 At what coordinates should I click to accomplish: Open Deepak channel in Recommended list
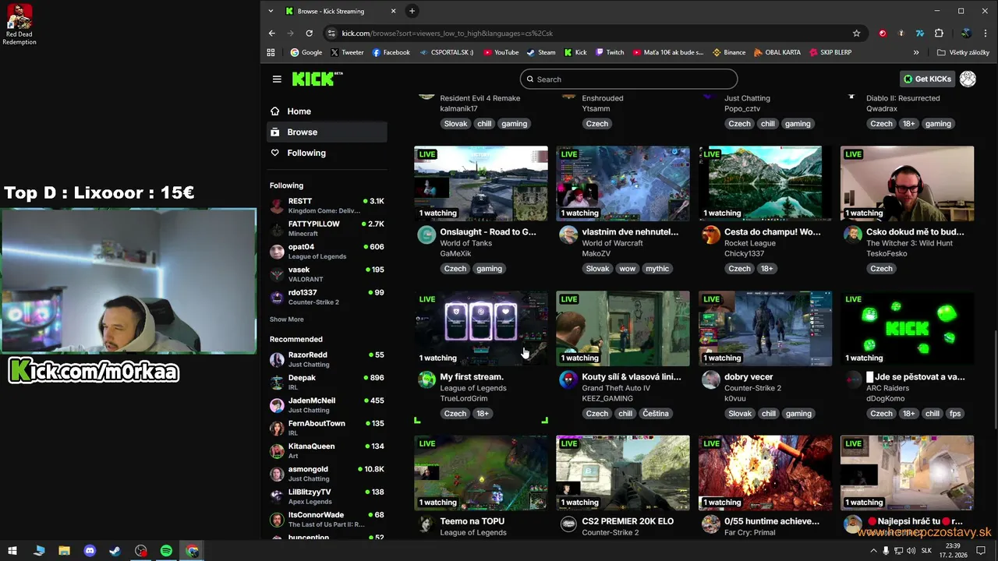click(x=327, y=382)
